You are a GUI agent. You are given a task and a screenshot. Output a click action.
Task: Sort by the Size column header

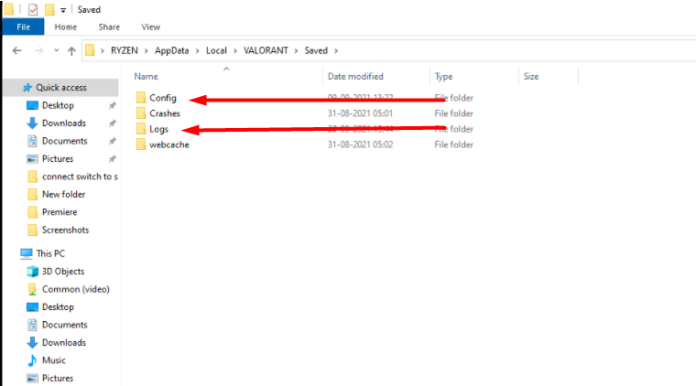[531, 76]
